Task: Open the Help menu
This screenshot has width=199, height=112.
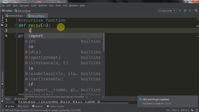Action: click(82, 6)
